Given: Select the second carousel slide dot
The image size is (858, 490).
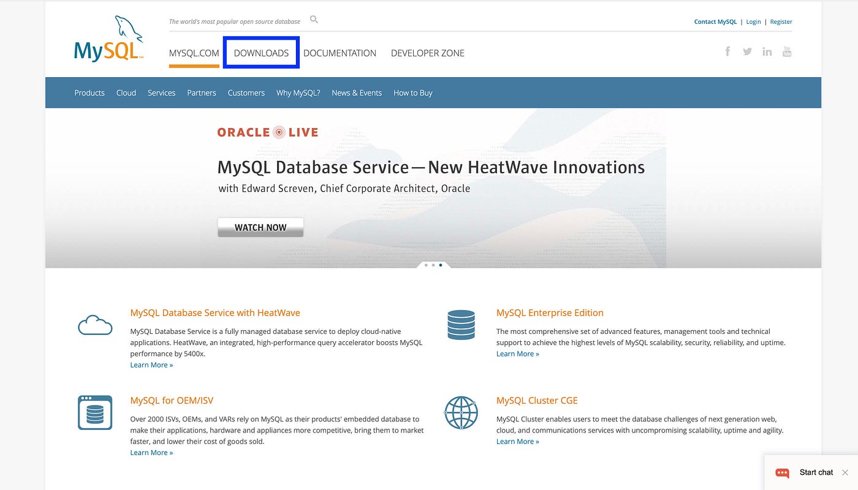Looking at the screenshot, I should (x=433, y=265).
